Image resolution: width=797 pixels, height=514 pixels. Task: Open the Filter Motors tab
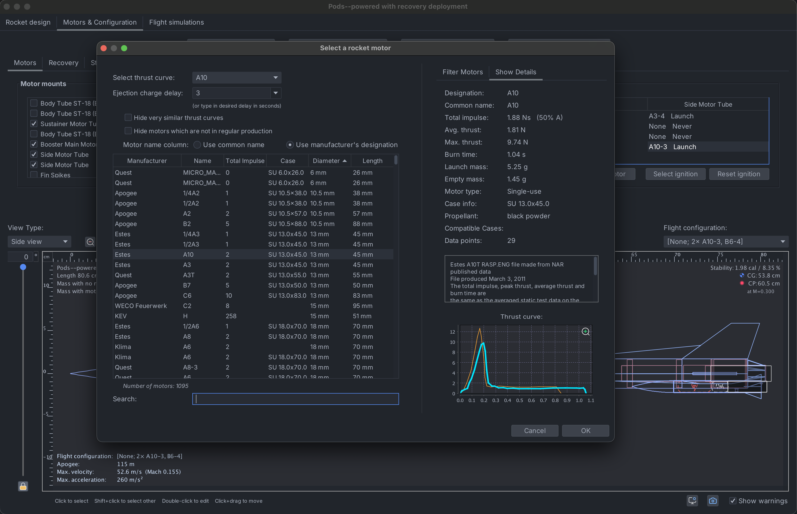(x=463, y=72)
